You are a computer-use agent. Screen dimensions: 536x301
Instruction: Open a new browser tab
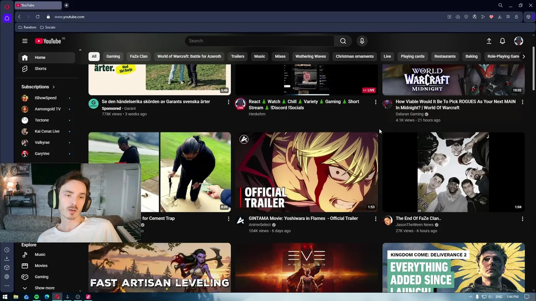(x=66, y=5)
